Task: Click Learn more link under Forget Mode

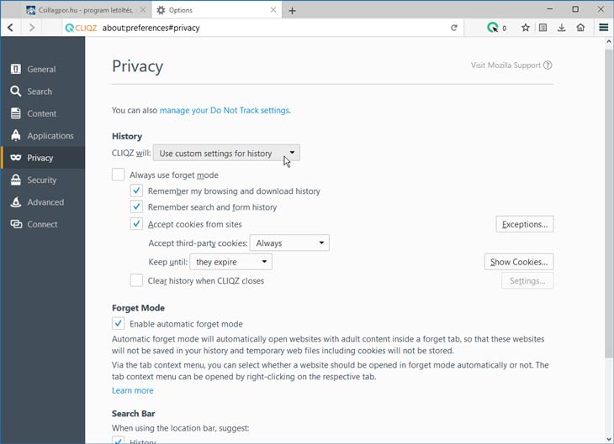Action: pos(133,390)
